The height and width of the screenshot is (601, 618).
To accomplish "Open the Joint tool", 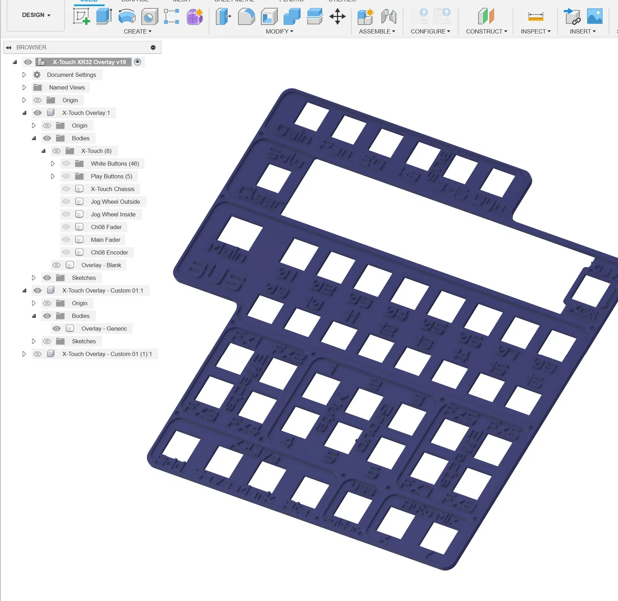I will [389, 17].
